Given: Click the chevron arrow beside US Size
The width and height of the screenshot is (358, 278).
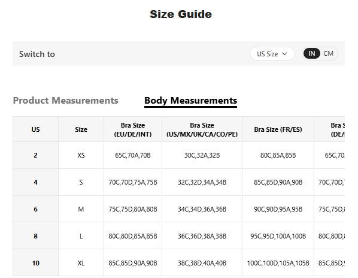Looking at the screenshot, I should (284, 54).
